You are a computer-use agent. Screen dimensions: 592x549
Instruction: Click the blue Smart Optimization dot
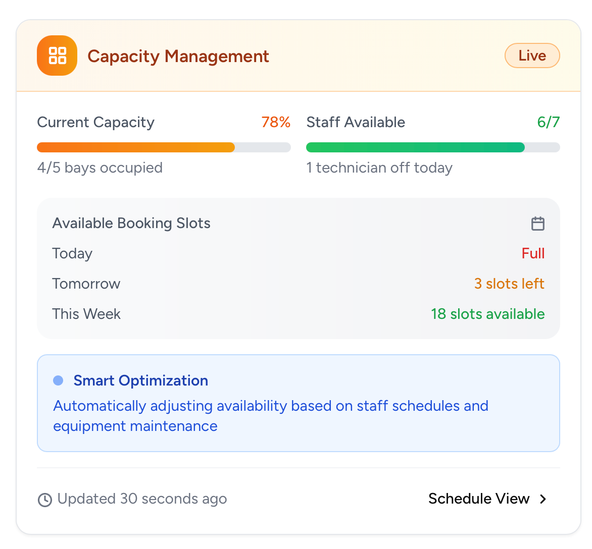click(58, 380)
